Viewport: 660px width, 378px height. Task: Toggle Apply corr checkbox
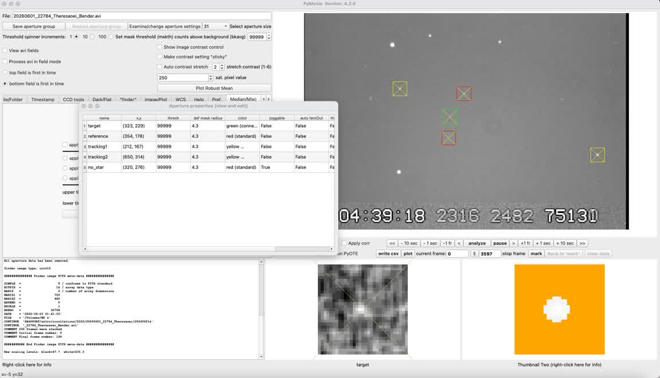(x=344, y=243)
